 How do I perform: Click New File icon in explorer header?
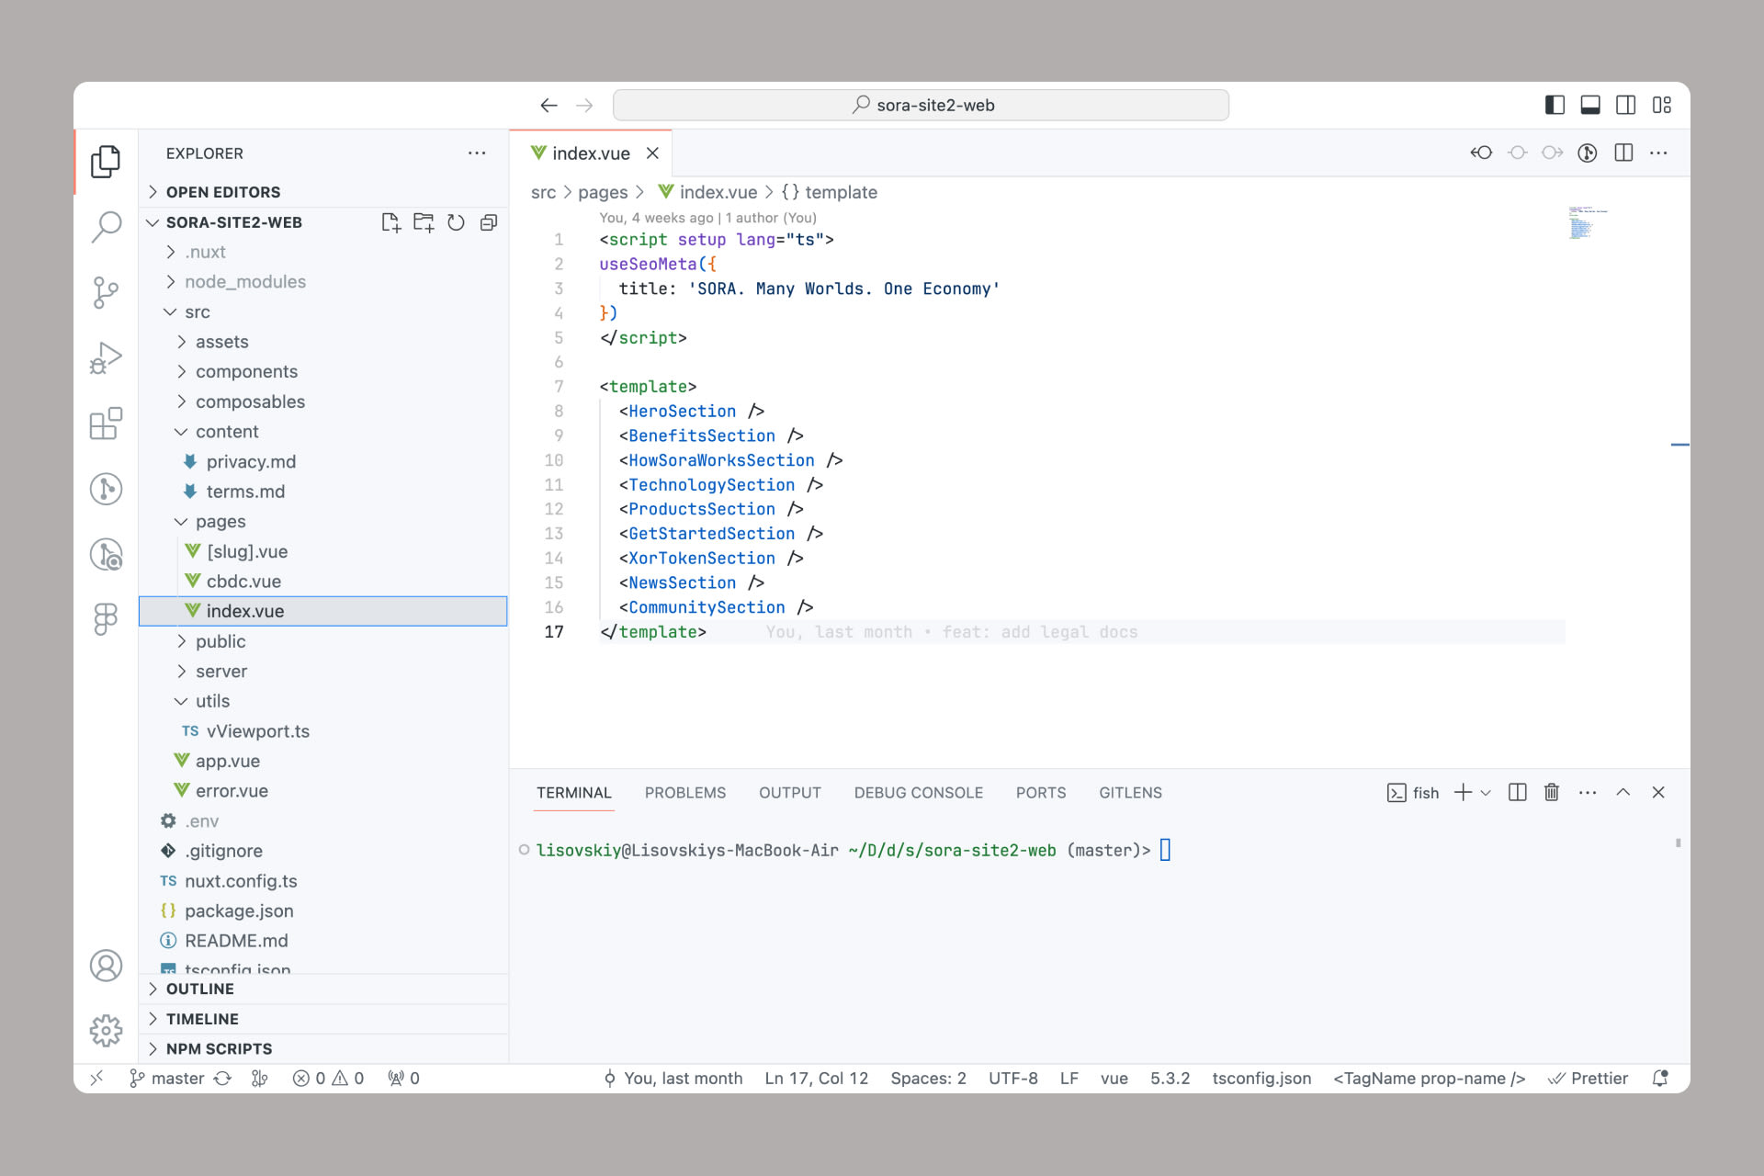pyautogui.click(x=390, y=222)
